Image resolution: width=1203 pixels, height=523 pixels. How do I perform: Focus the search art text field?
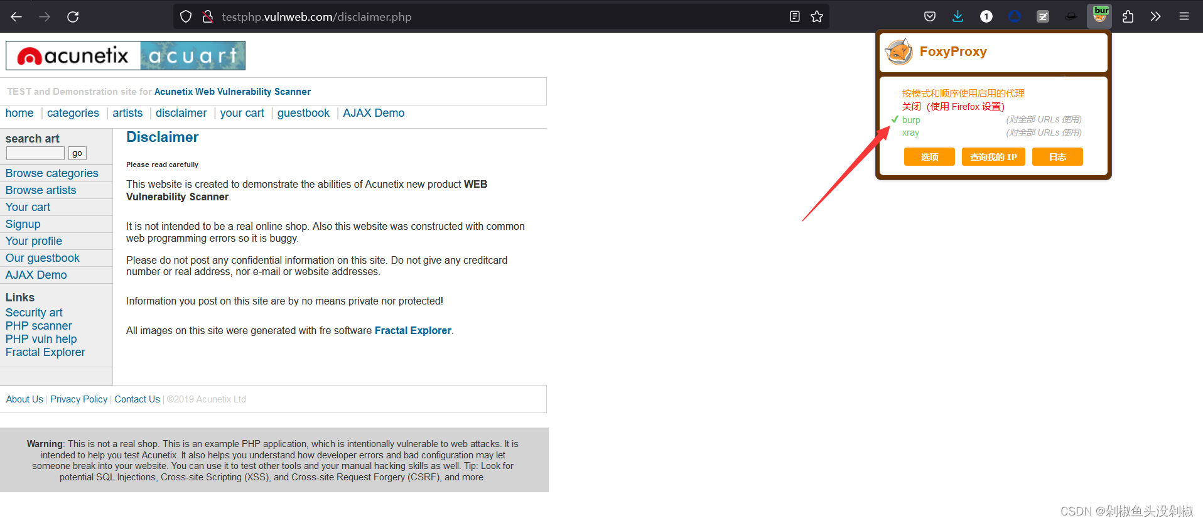coord(35,153)
